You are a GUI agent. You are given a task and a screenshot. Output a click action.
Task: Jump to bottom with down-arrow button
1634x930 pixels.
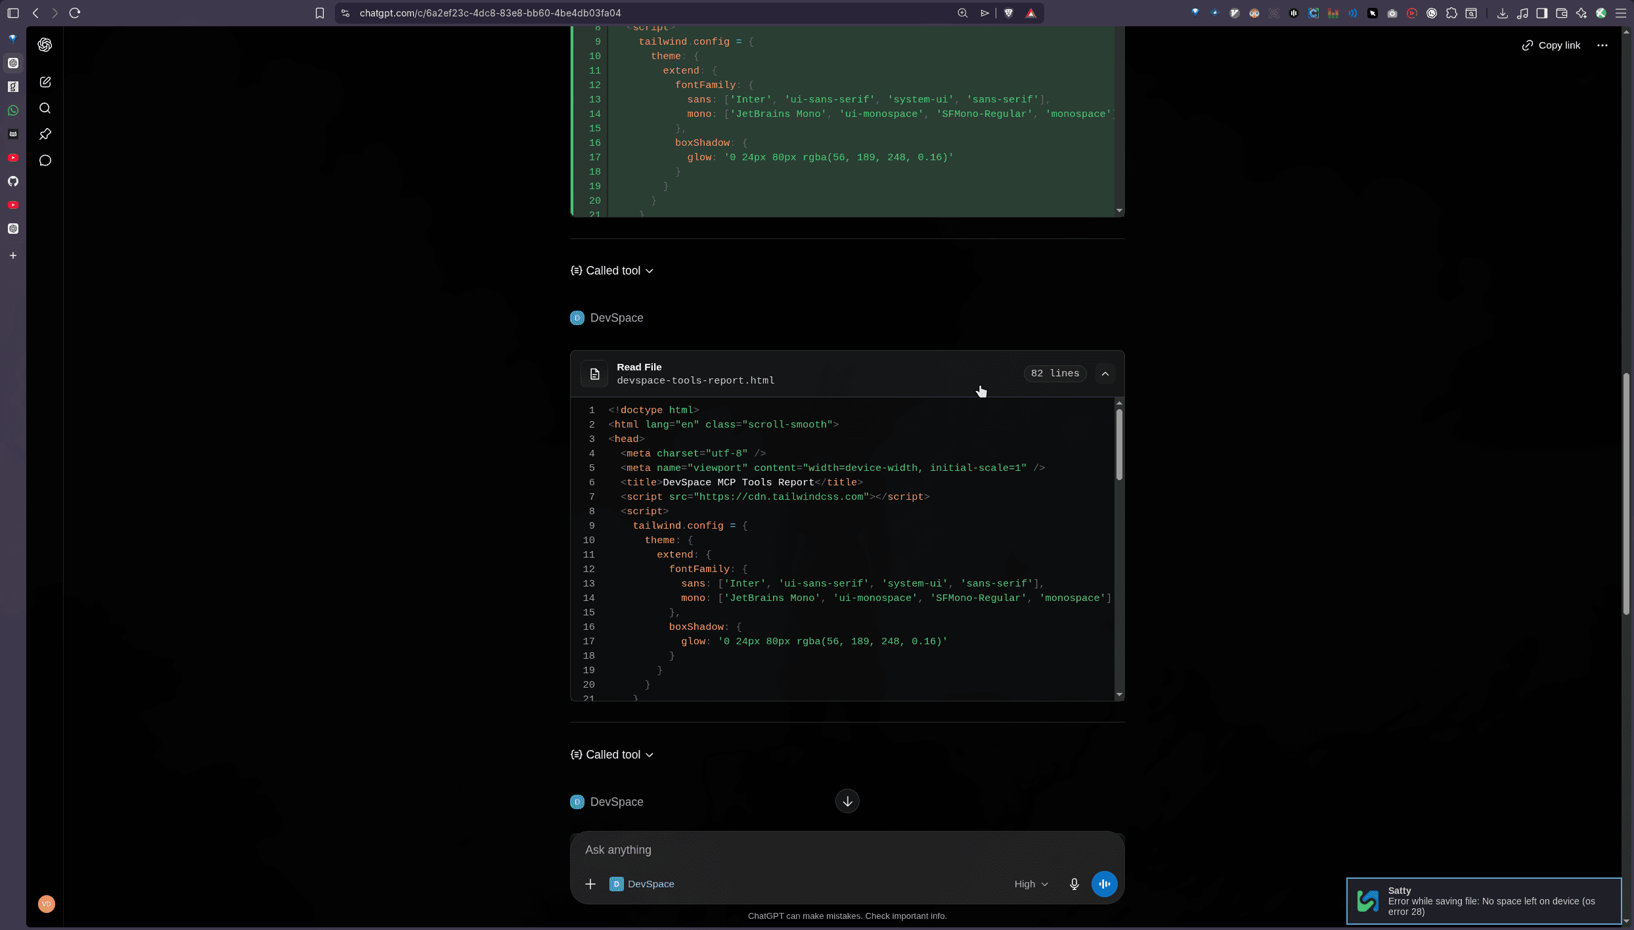pos(847,801)
